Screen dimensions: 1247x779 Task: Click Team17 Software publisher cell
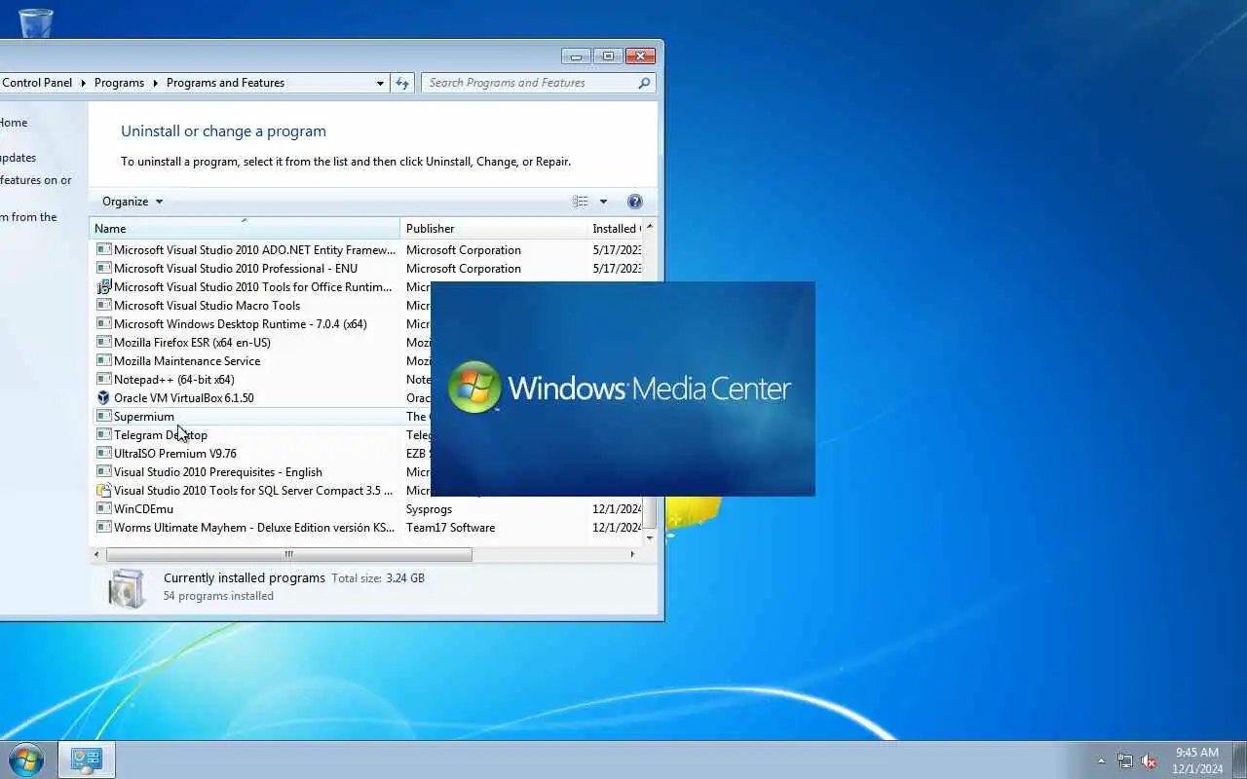[x=450, y=528]
